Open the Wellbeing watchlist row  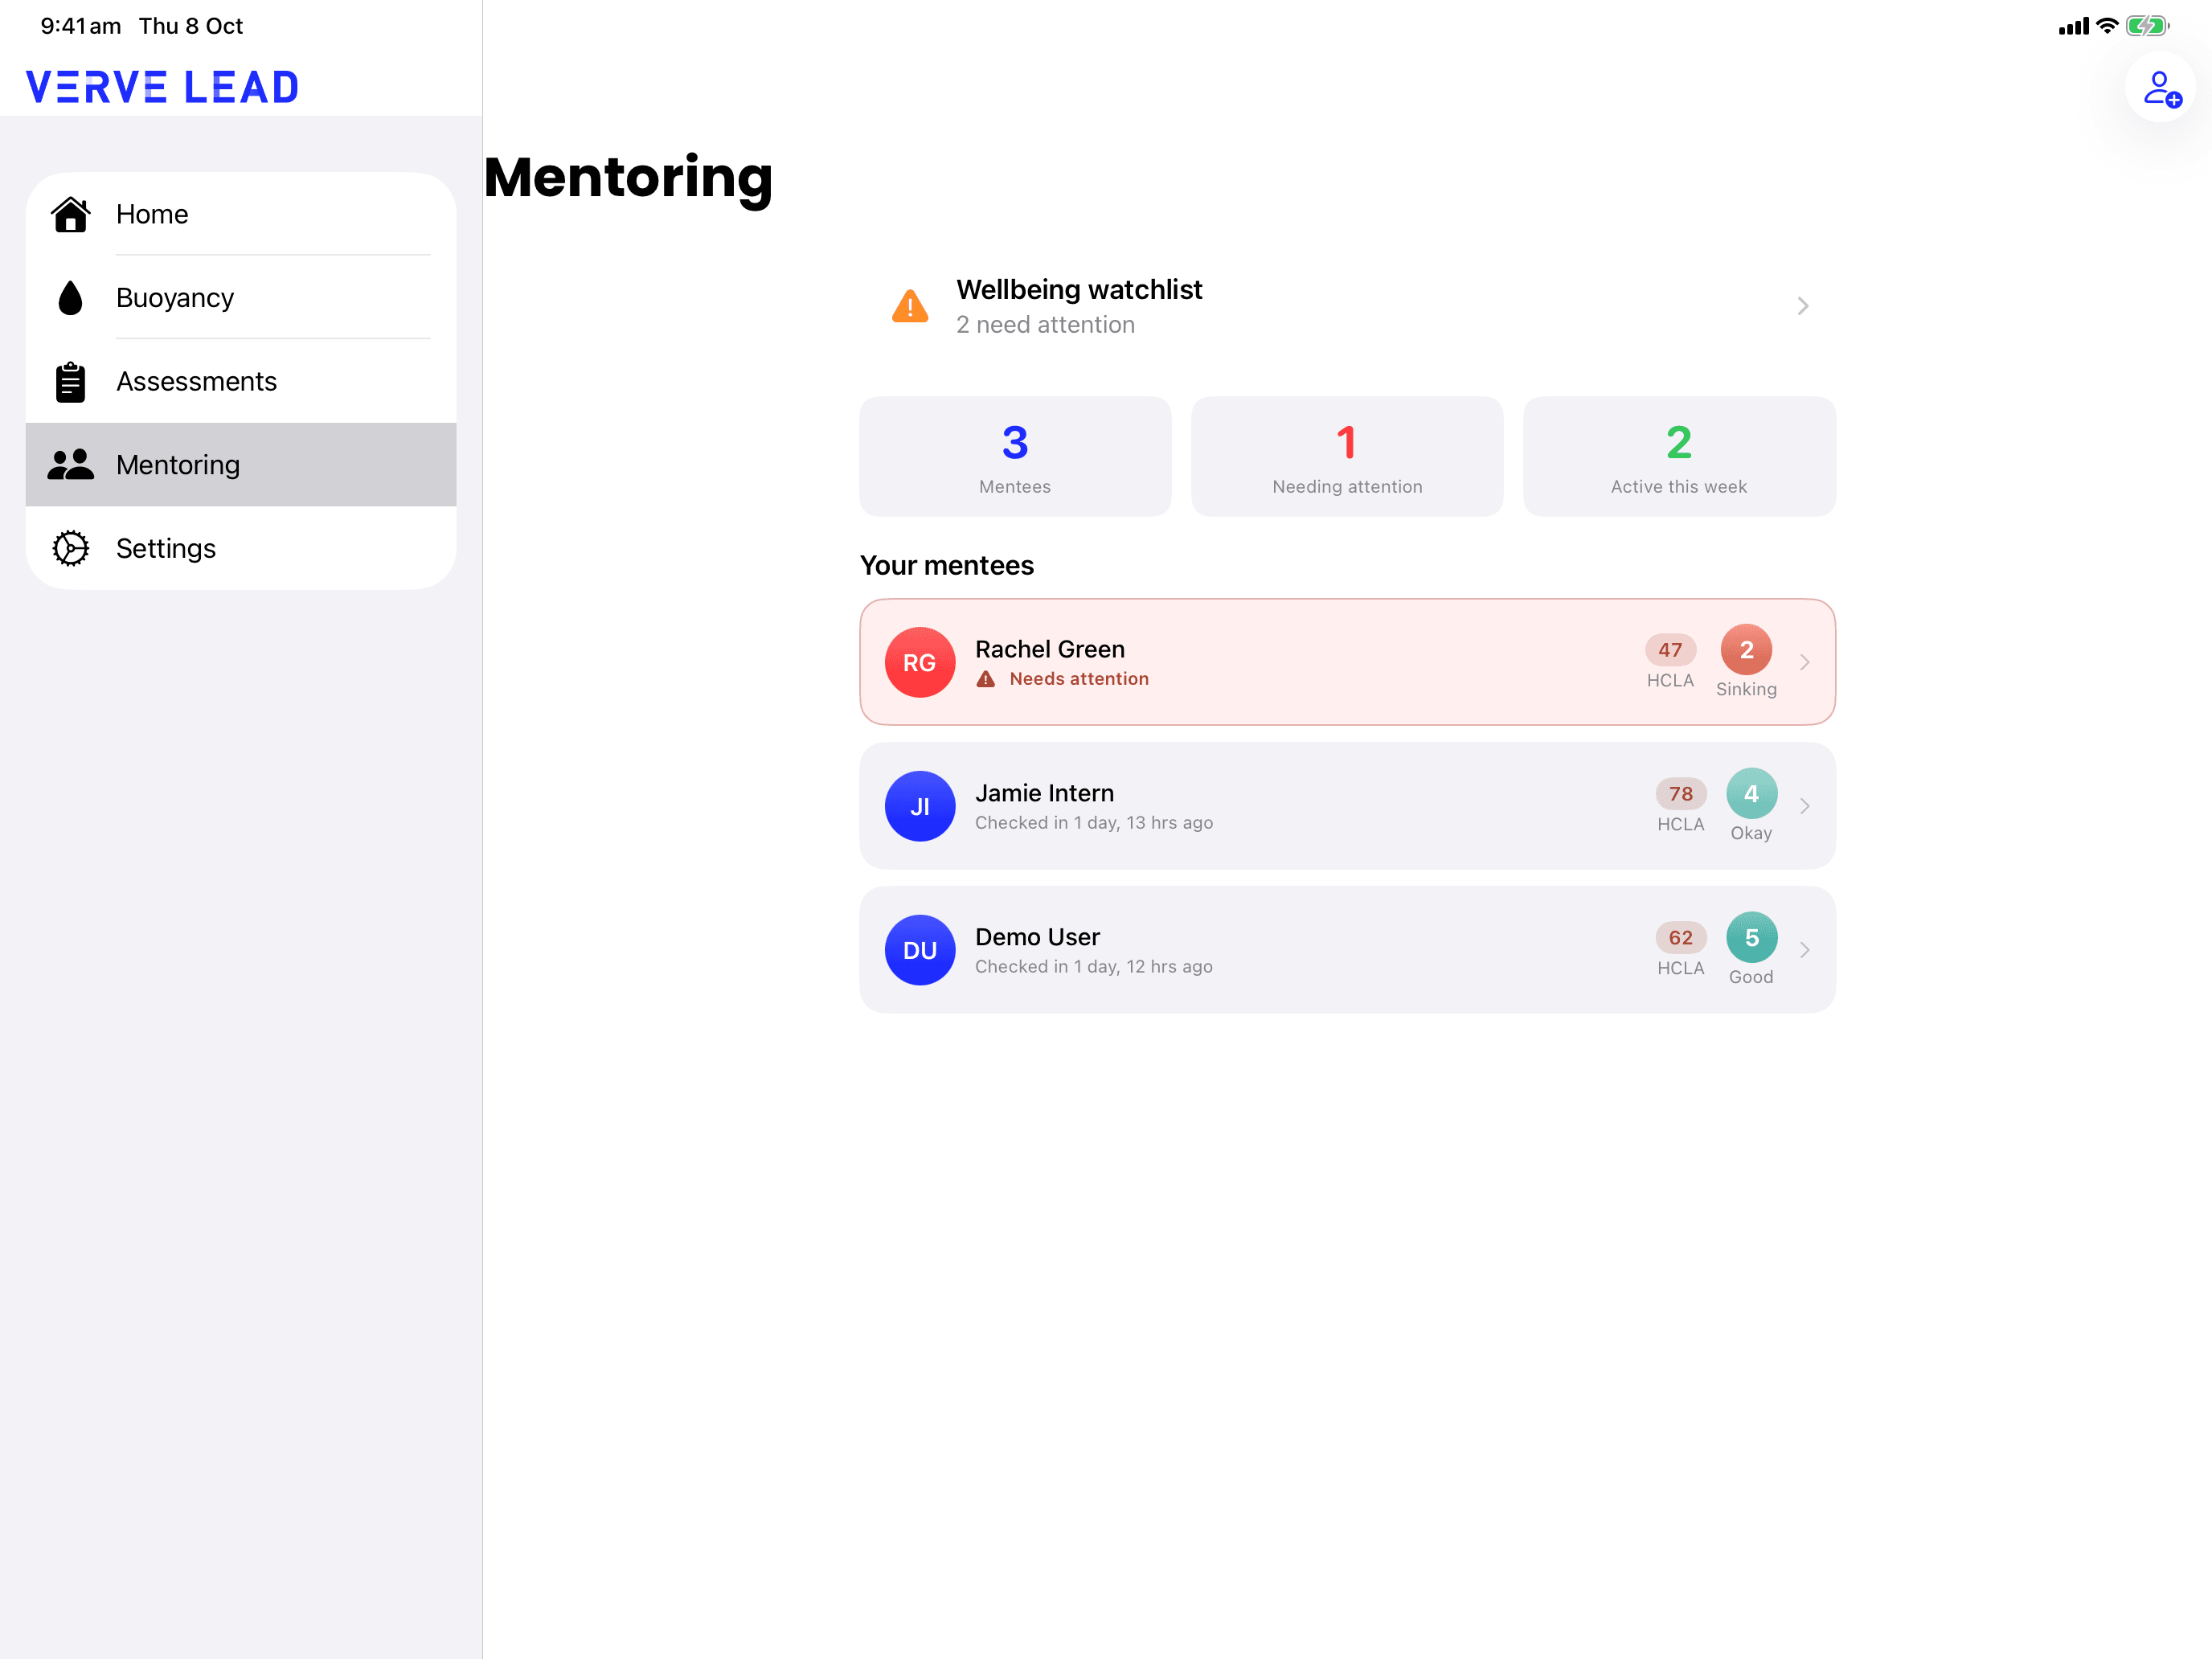point(1347,306)
